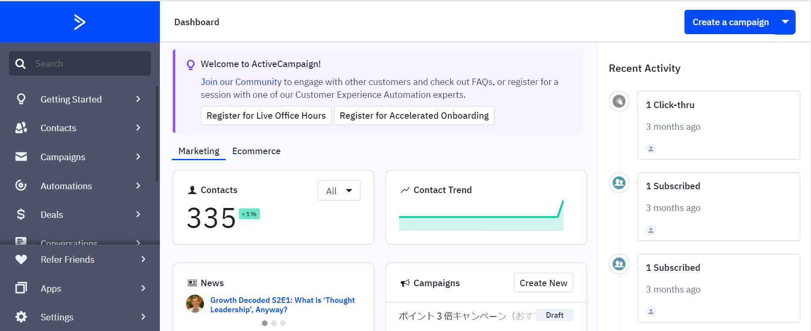
Task: Open the Growth Decoded S2E1 news article
Action: click(x=283, y=305)
